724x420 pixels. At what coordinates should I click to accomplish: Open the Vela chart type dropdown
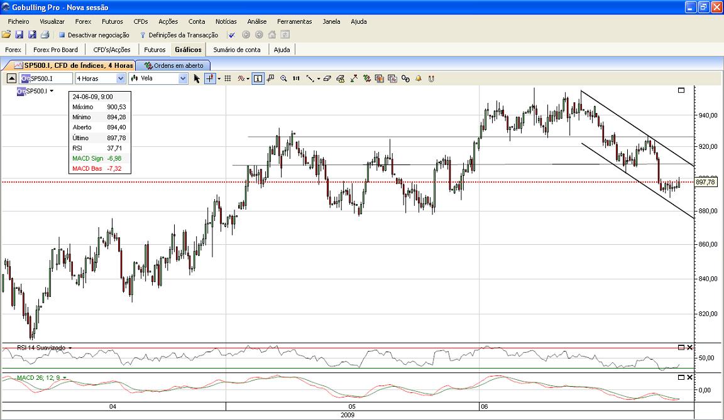(x=158, y=78)
